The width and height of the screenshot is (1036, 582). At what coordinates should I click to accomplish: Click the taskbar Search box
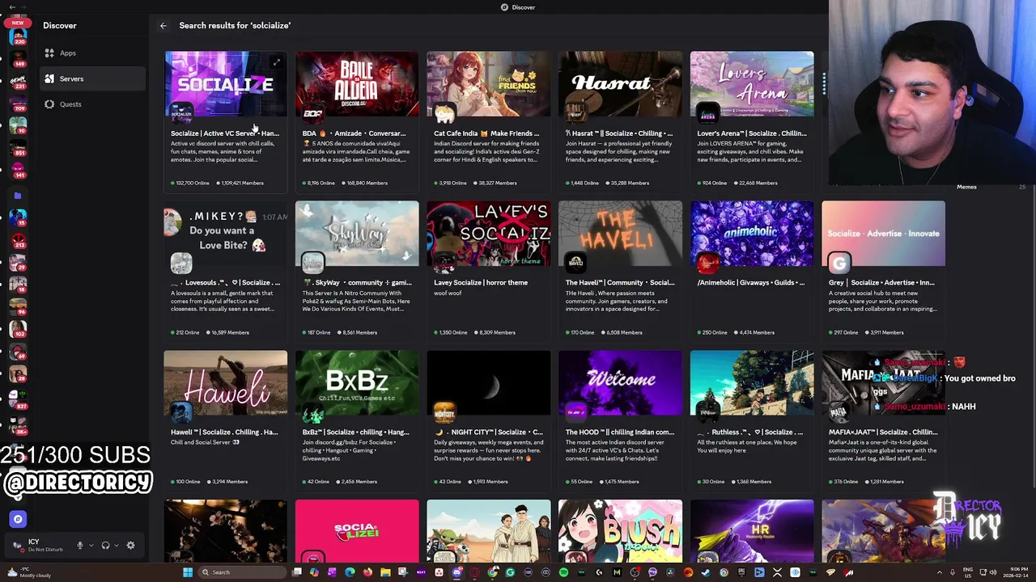coord(242,572)
